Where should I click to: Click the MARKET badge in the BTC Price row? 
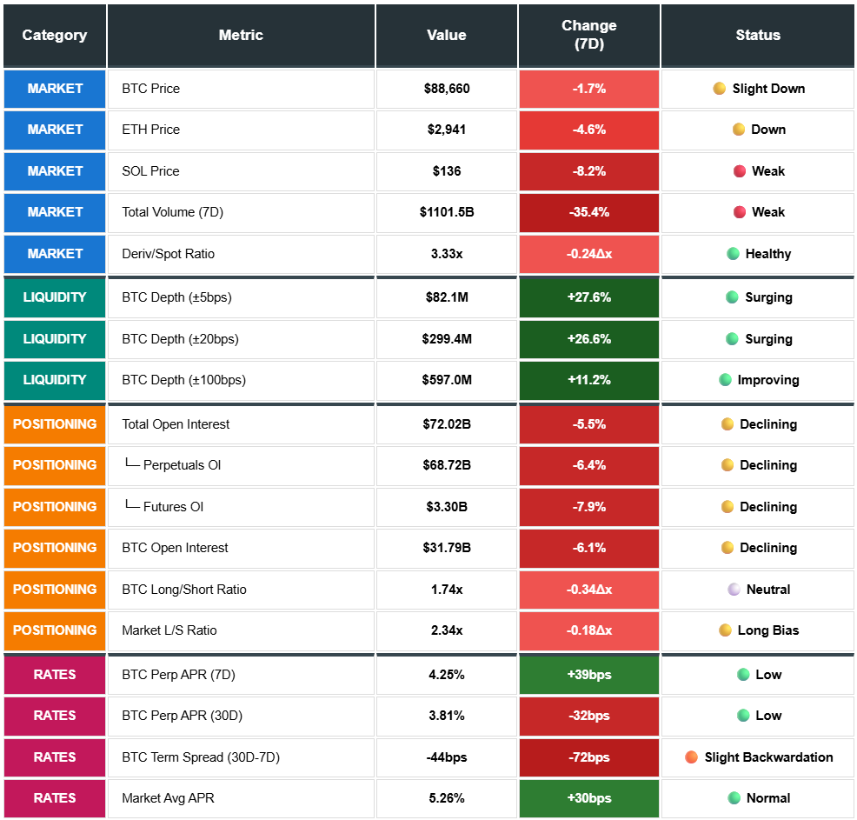point(55,89)
